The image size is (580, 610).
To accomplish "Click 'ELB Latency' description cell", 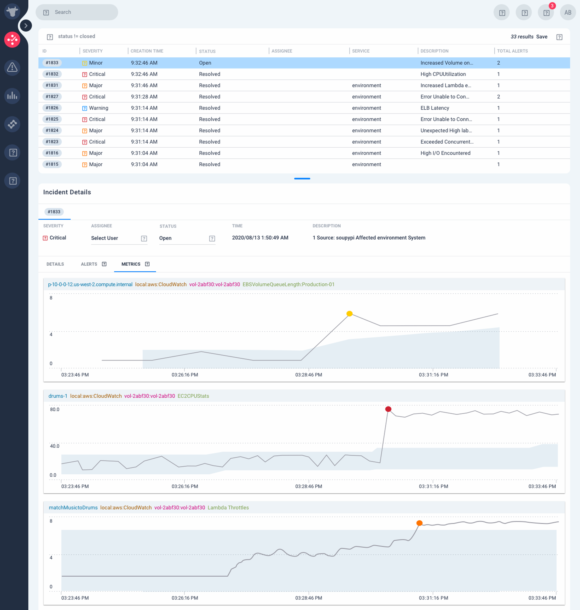I will (x=435, y=108).
